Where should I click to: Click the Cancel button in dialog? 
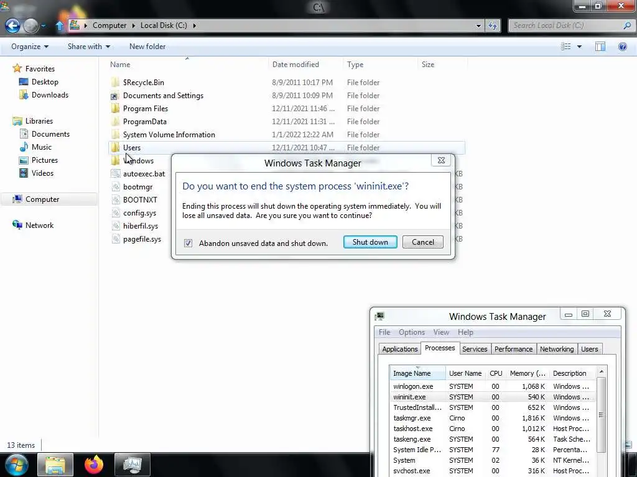click(423, 242)
